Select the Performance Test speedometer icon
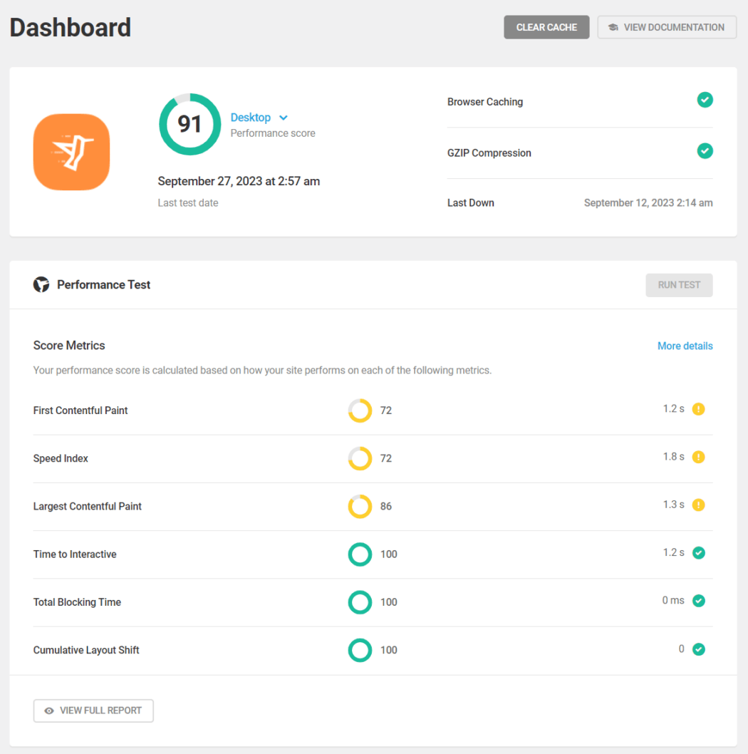 (41, 284)
